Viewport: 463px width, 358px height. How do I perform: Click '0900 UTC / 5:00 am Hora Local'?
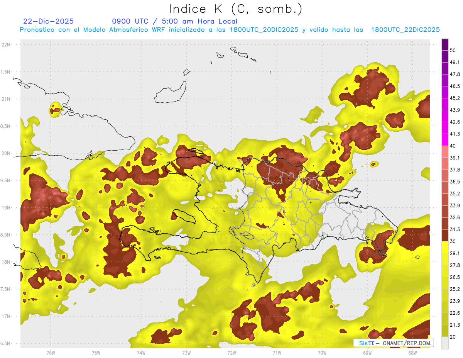pos(174,21)
